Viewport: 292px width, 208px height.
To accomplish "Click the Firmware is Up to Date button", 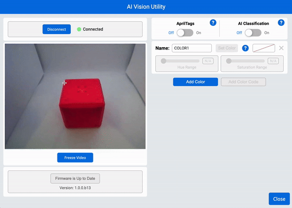I will 75,178.
